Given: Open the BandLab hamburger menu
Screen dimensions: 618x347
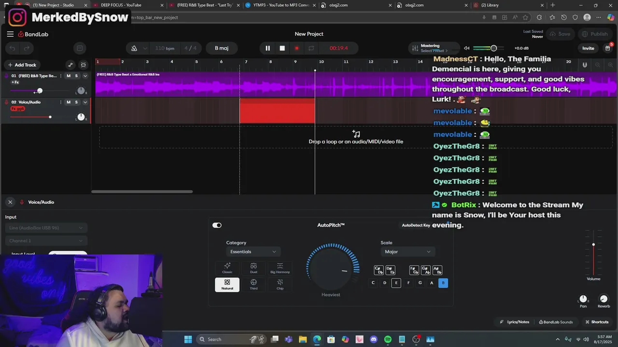Looking at the screenshot, I should coord(10,34).
